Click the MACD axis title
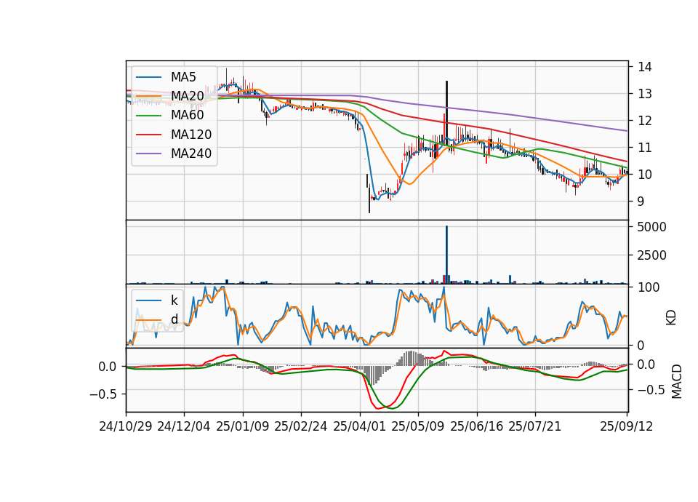This screenshot has width=698, height=502. click(677, 381)
